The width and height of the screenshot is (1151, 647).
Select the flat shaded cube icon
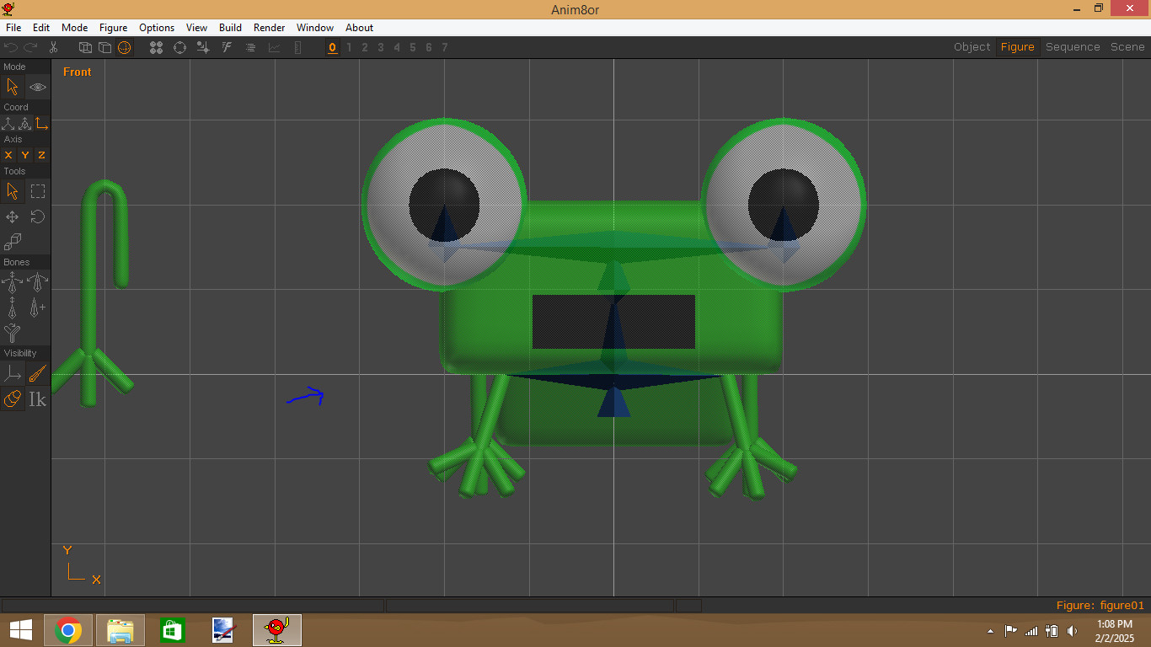104,47
